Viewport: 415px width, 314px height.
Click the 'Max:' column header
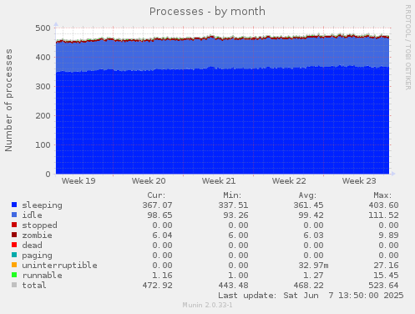pyautogui.click(x=382, y=195)
